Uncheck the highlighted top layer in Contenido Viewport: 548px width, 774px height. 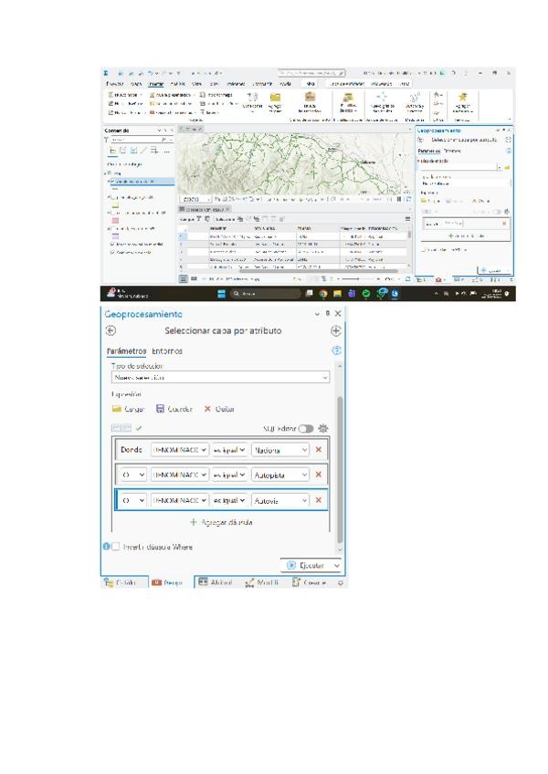[x=112, y=182]
